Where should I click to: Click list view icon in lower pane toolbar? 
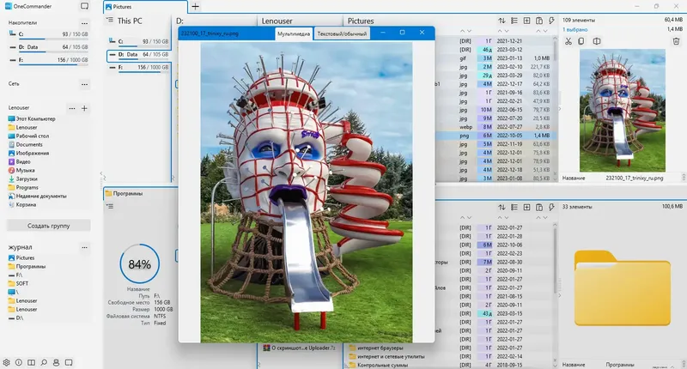(x=514, y=207)
